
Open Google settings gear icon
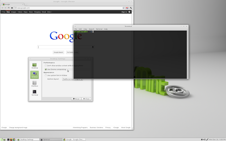click(x=129, y=12)
